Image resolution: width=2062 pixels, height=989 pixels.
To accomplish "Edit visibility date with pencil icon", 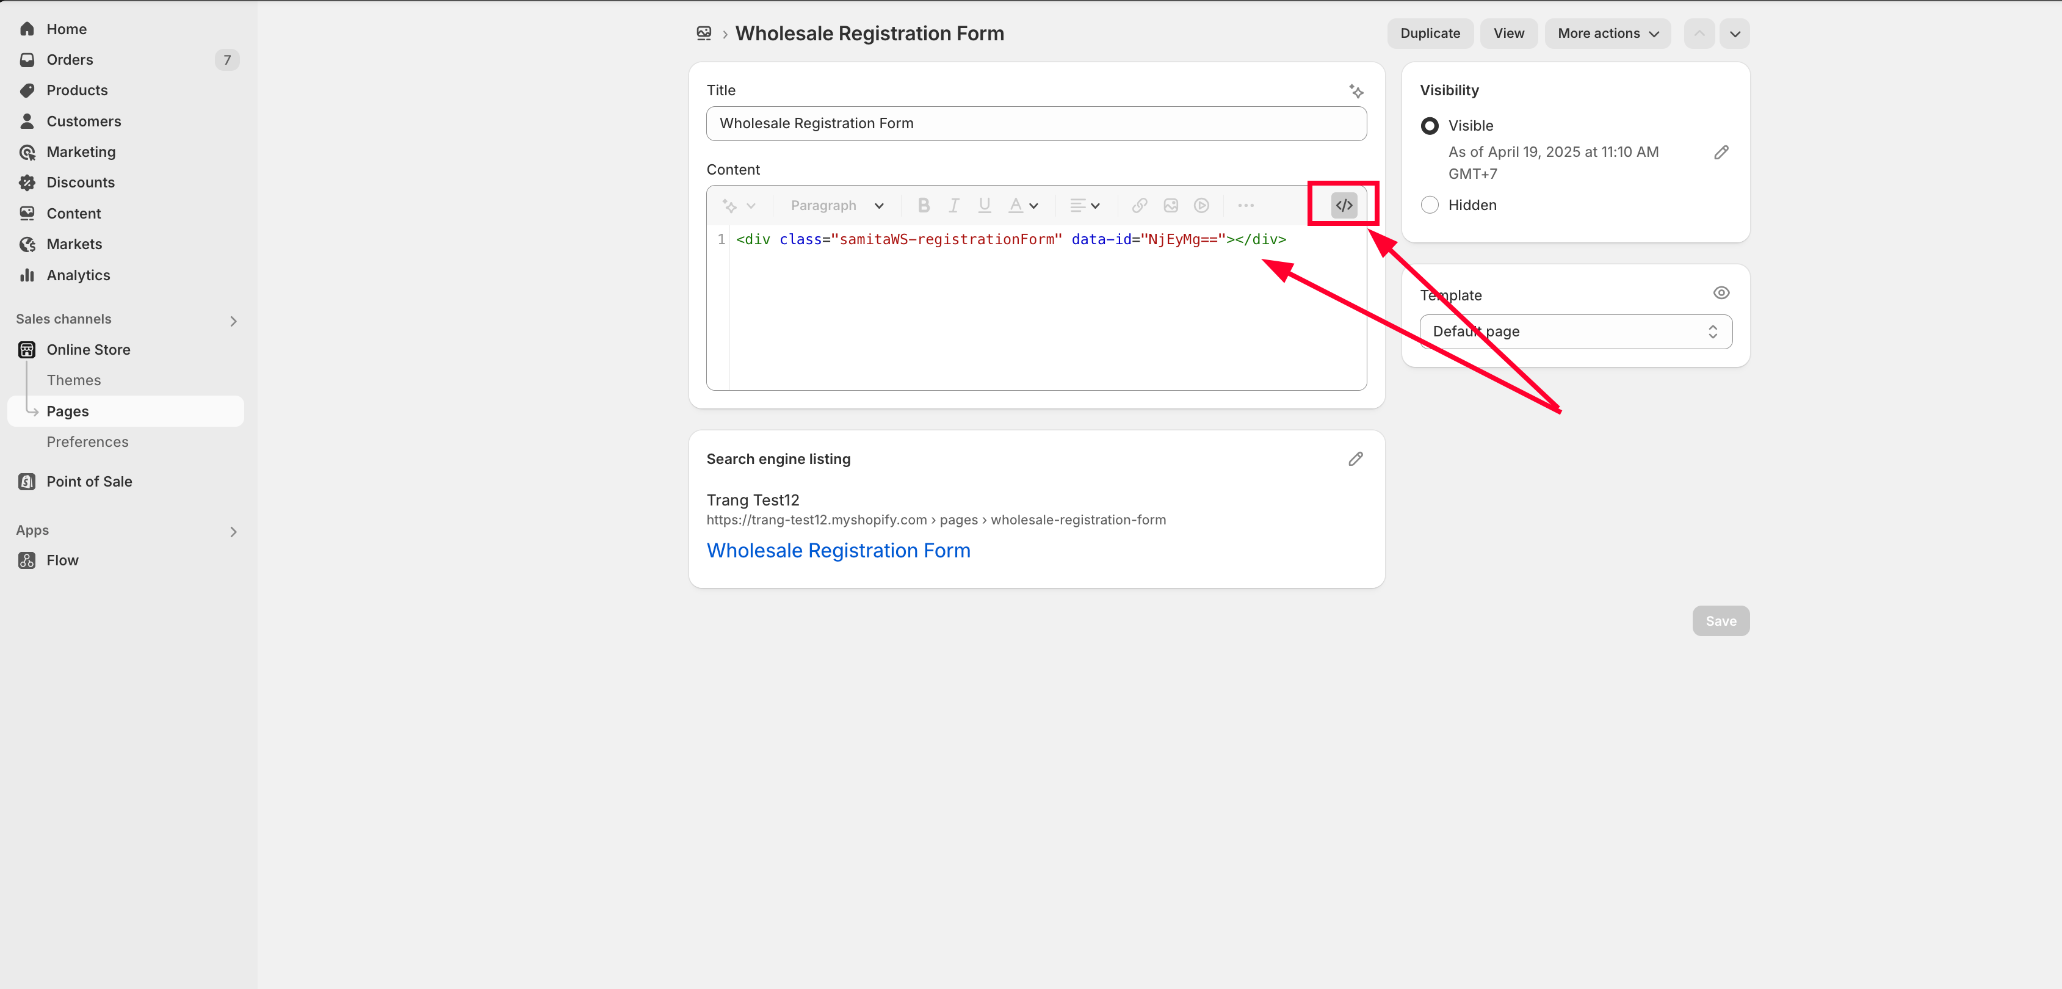I will 1721,152.
